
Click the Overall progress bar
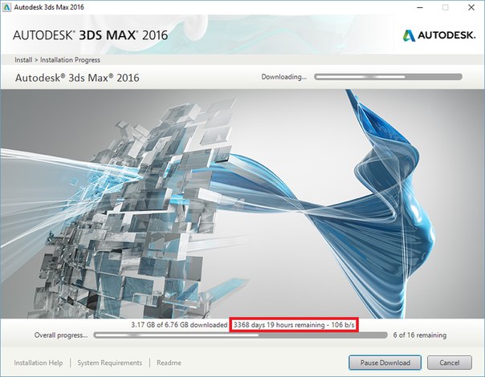point(240,335)
